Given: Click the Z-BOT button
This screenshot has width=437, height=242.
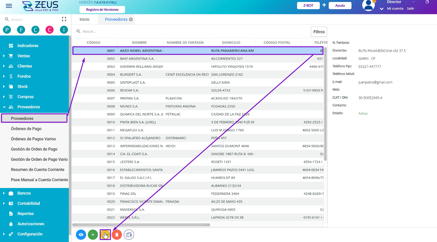Looking at the screenshot, I should click(308, 5).
